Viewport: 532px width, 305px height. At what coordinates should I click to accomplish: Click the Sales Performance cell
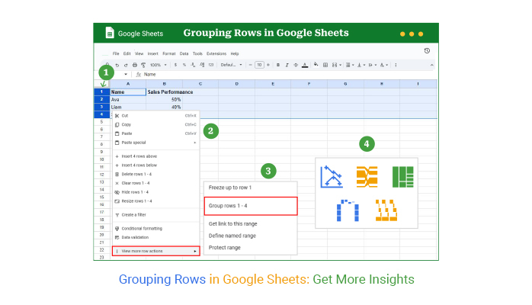click(164, 92)
